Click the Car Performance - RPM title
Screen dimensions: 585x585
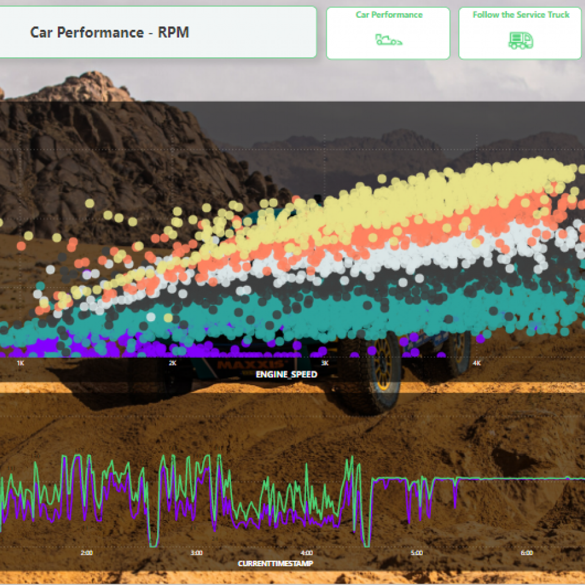point(110,32)
